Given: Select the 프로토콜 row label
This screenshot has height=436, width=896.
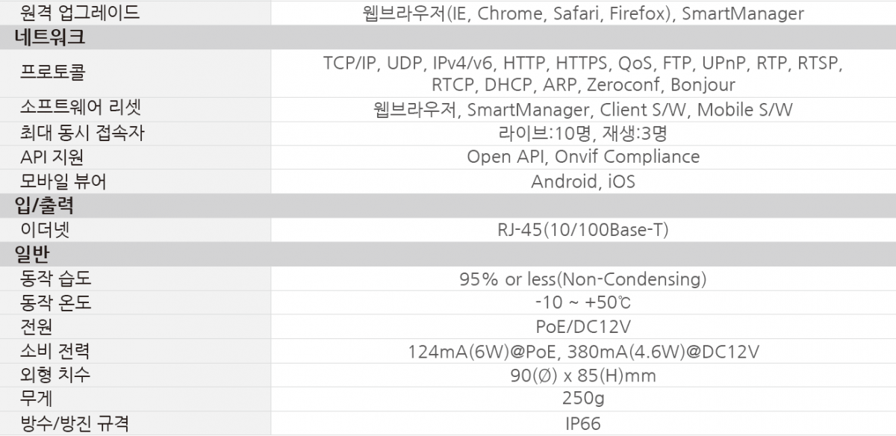Looking at the screenshot, I should (x=53, y=73).
